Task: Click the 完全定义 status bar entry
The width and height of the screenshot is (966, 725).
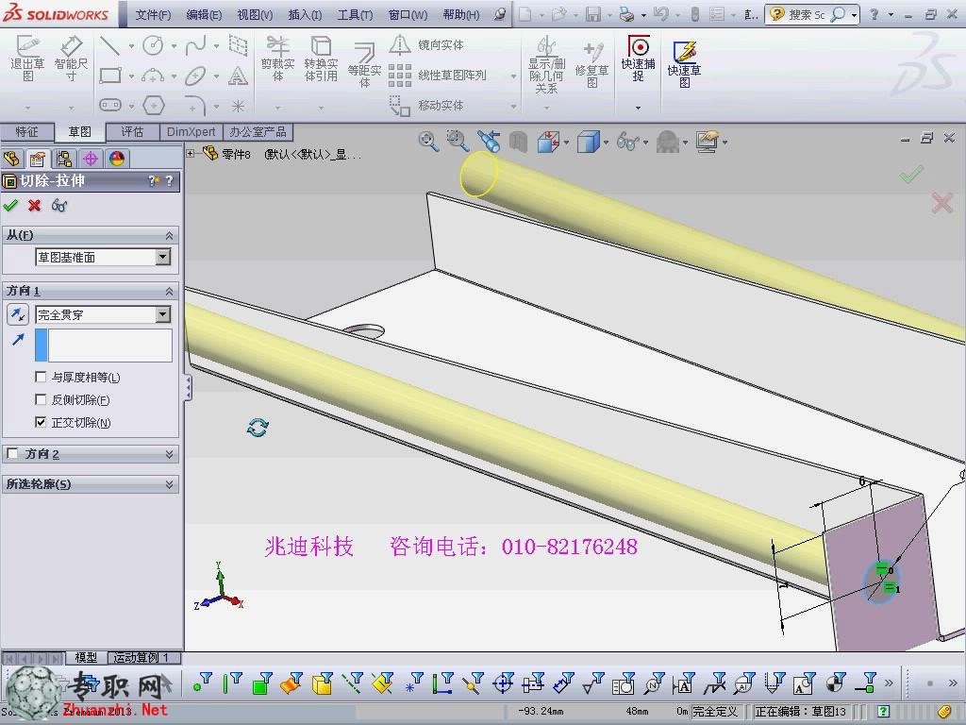Action: tap(715, 712)
